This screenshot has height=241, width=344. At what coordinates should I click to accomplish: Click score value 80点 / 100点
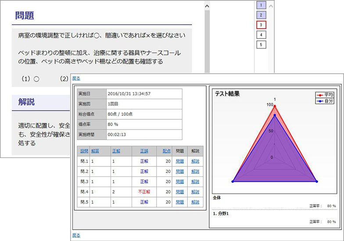(x=120, y=114)
